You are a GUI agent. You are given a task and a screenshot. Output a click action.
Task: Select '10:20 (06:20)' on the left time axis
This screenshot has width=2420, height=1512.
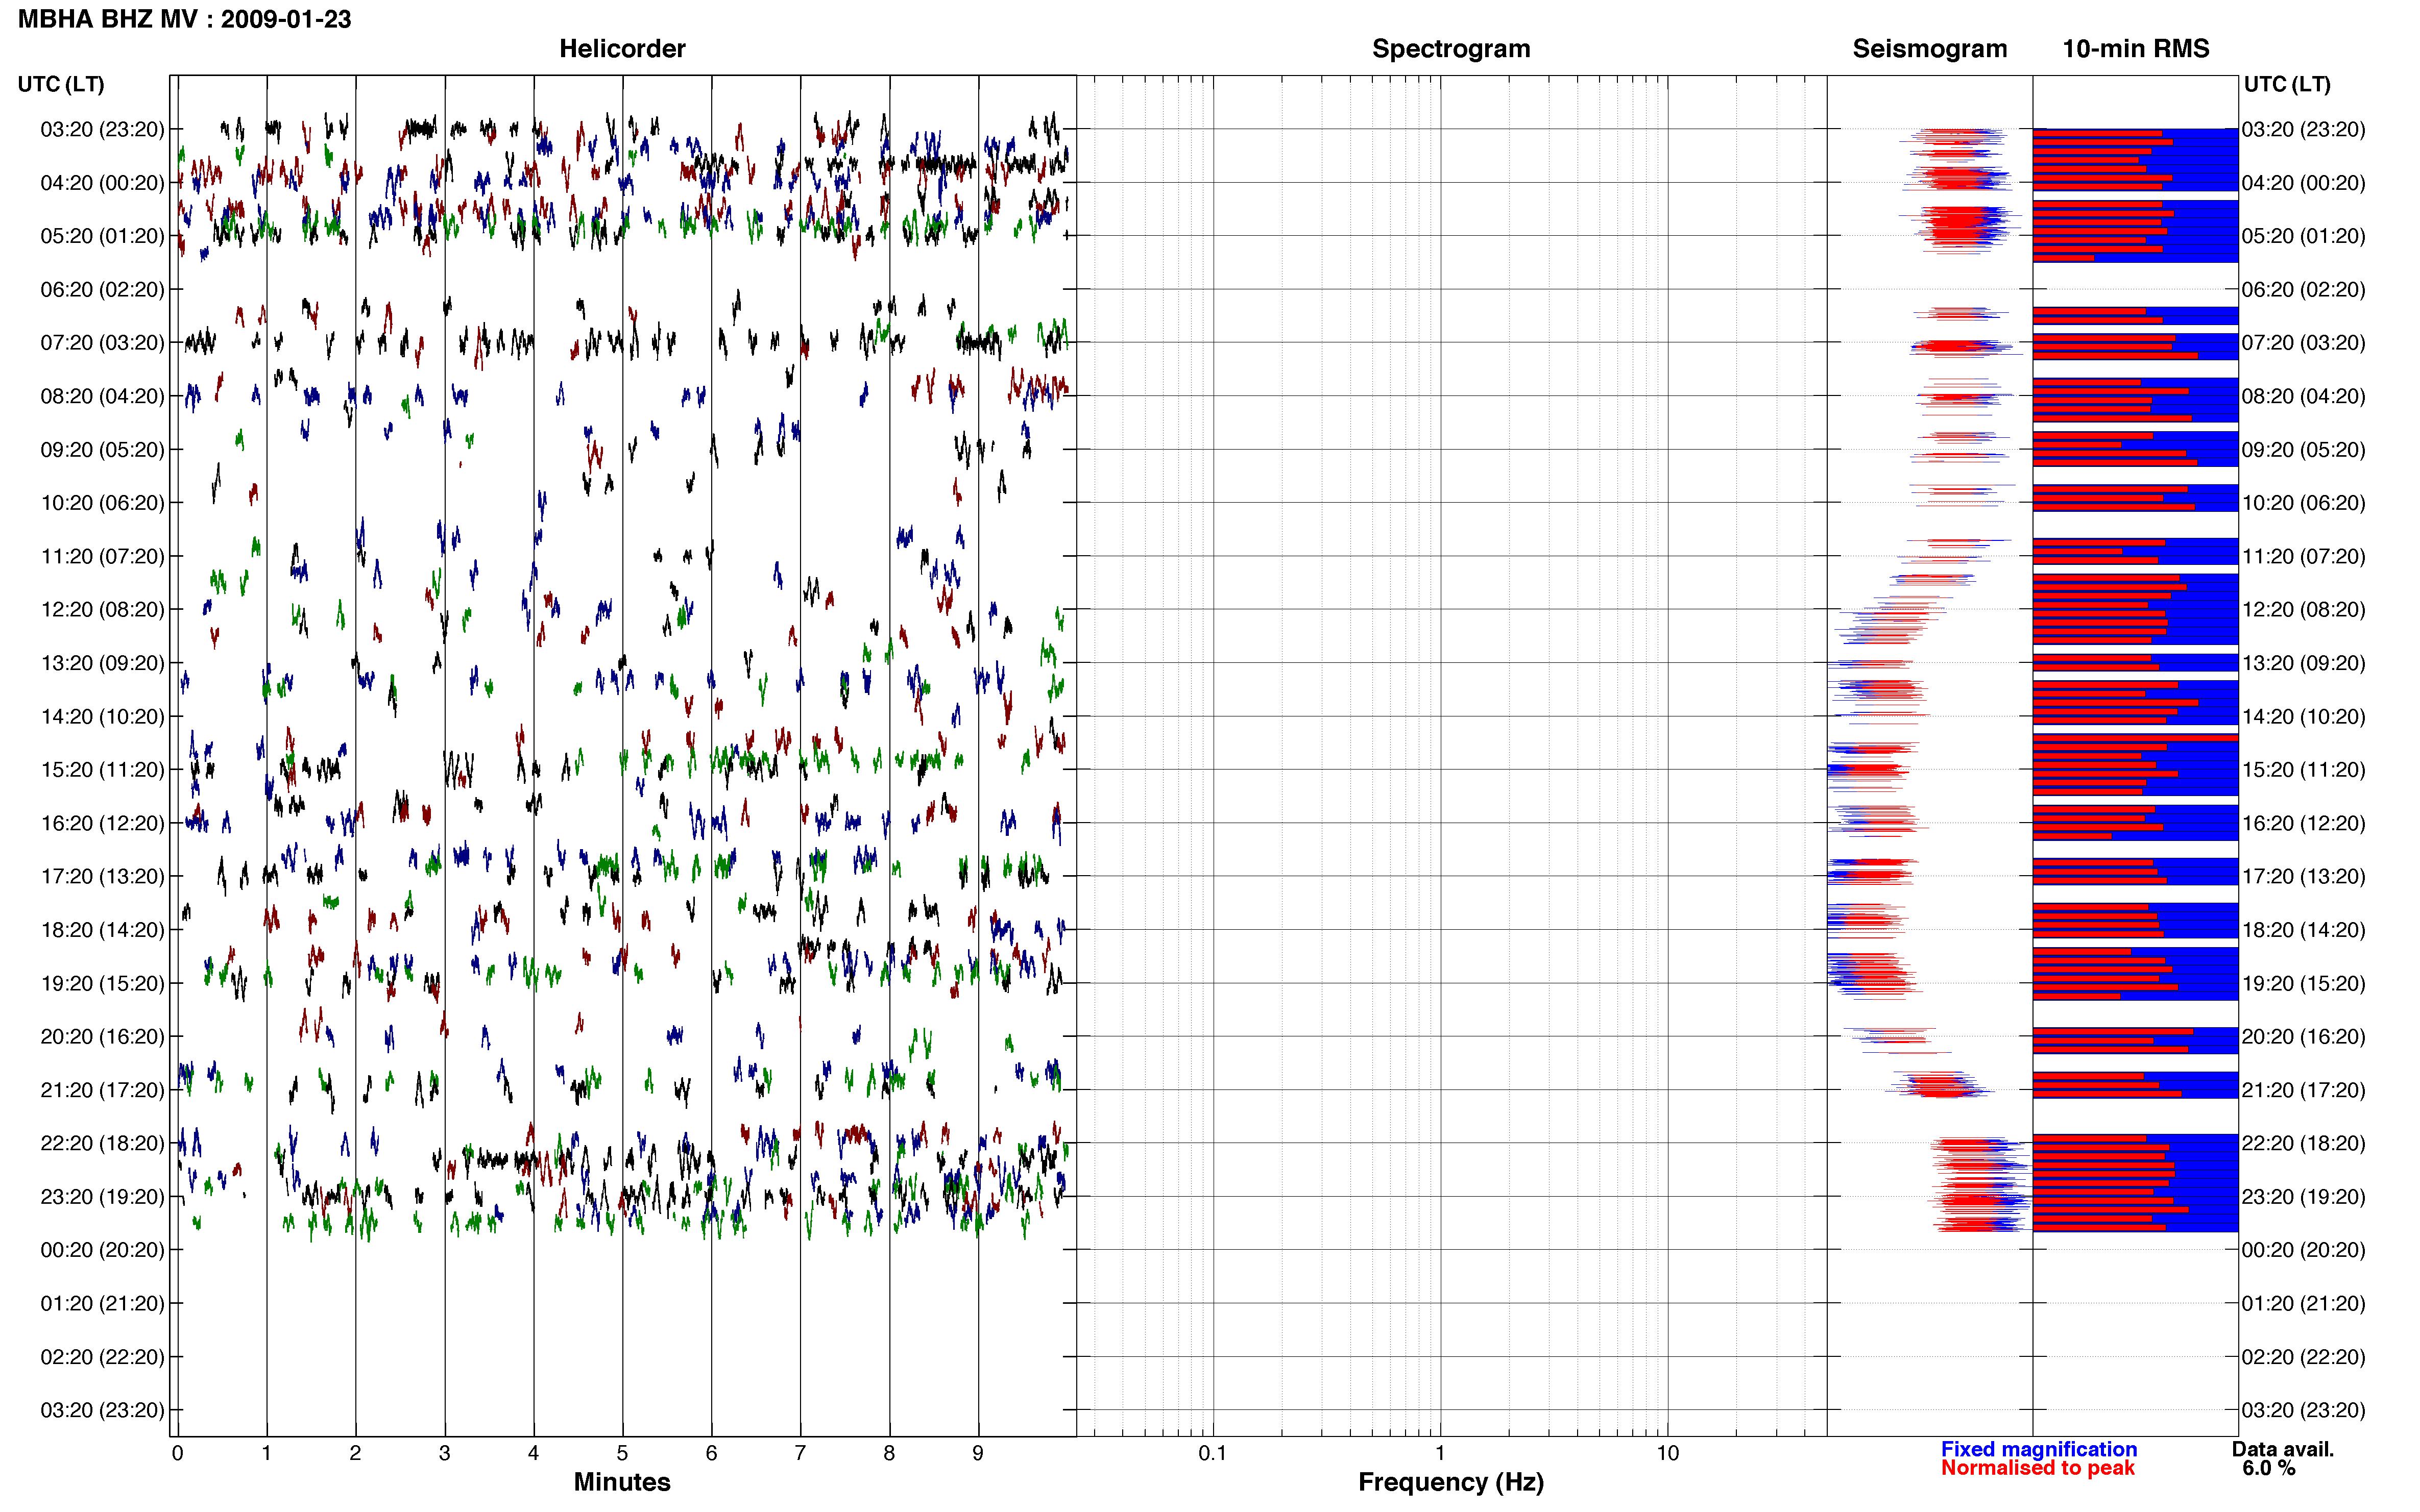click(x=102, y=503)
